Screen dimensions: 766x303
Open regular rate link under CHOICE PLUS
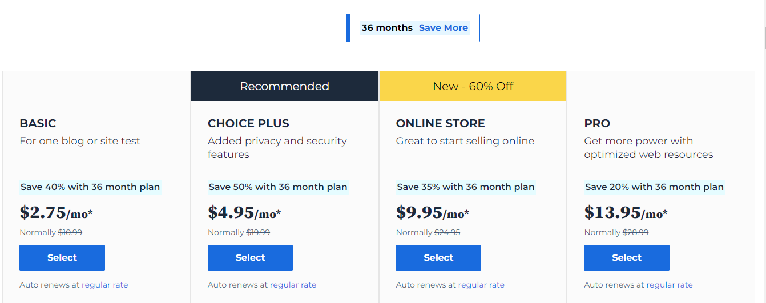point(293,285)
